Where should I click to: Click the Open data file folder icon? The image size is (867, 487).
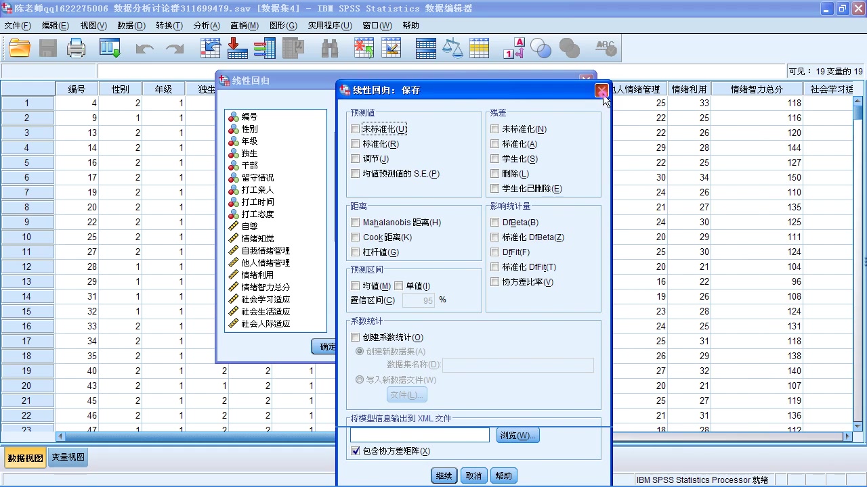tap(20, 48)
